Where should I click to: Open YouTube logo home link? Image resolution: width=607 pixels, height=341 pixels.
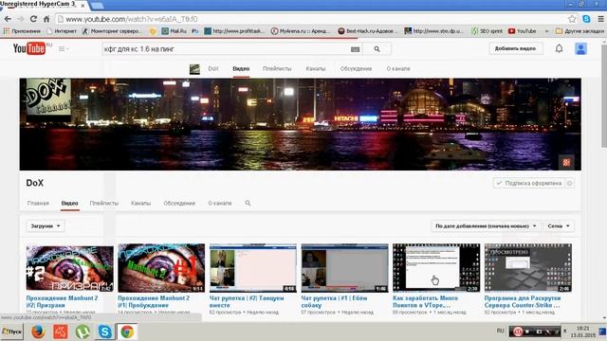point(30,48)
